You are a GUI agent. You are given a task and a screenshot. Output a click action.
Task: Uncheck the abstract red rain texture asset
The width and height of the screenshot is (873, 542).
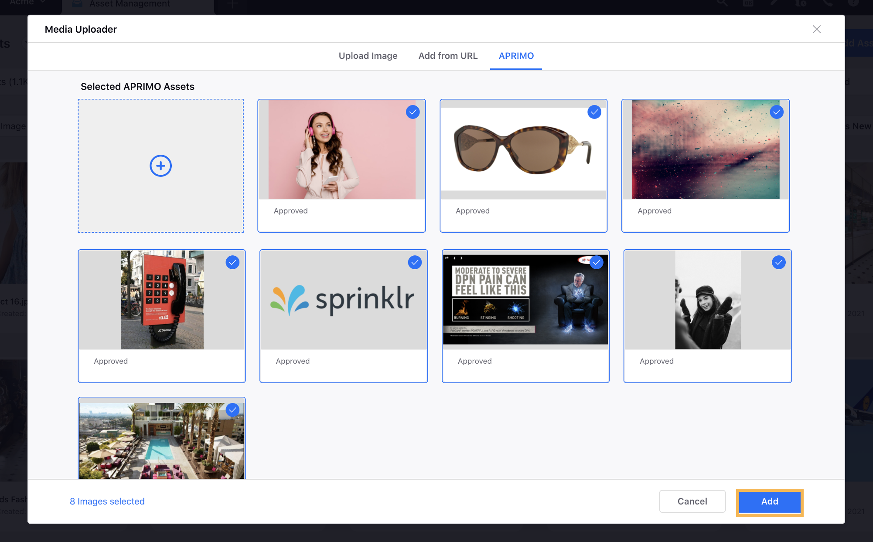point(777,112)
